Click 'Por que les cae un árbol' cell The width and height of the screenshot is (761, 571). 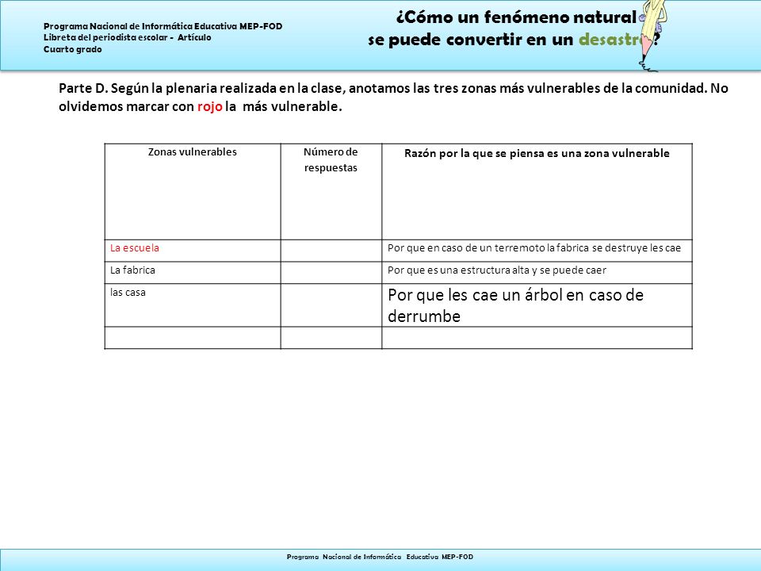537,305
